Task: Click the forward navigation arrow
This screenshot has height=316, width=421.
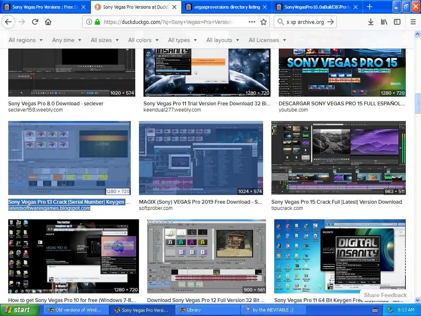Action: point(22,22)
